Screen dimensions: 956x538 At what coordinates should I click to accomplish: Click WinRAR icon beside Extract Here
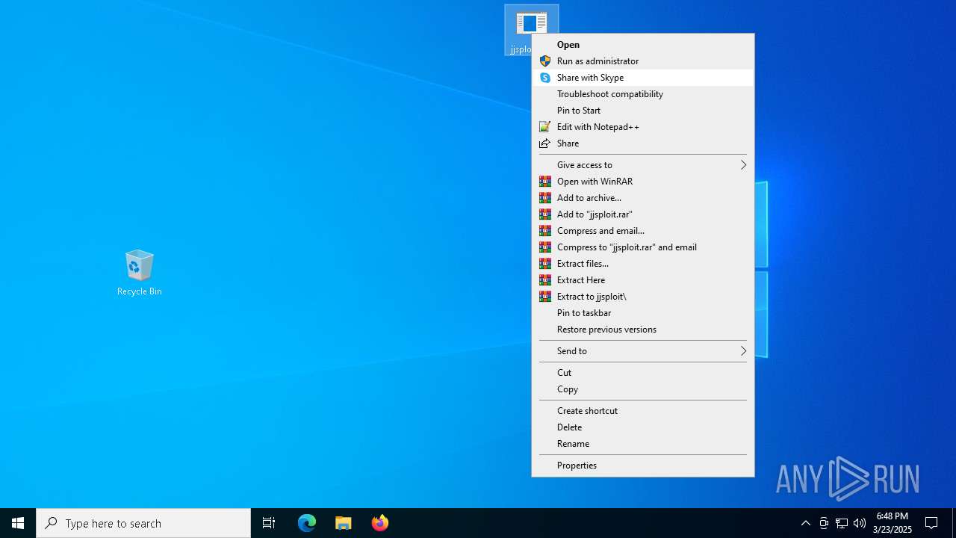[545, 280]
